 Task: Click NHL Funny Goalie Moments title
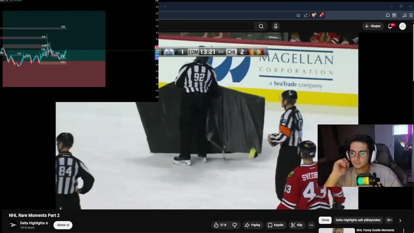coord(375,230)
